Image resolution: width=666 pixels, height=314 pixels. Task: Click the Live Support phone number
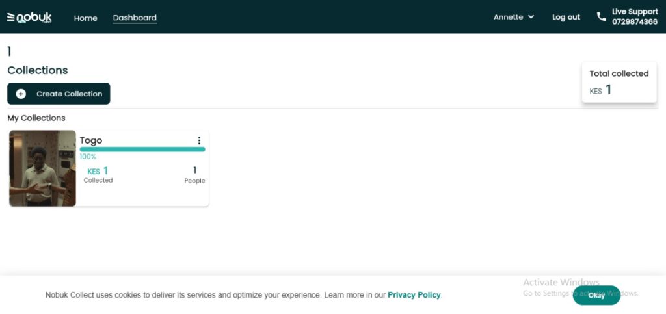[x=634, y=22]
